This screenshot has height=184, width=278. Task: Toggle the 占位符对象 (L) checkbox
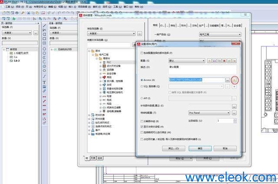click(142, 139)
